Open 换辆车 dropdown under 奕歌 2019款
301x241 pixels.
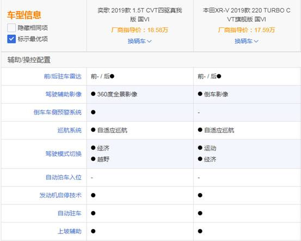[140, 41]
